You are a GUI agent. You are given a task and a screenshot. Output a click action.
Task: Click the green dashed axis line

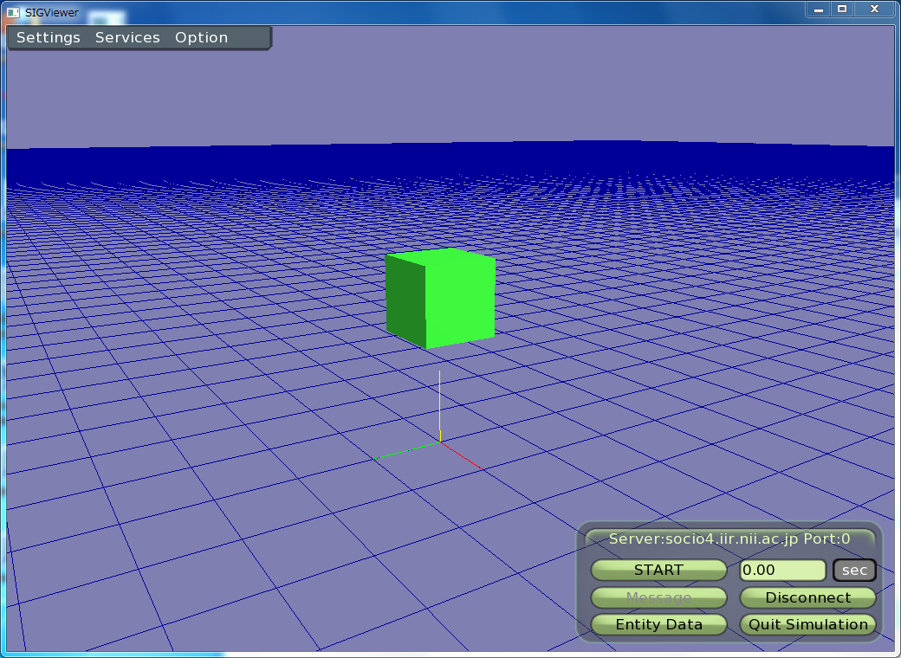click(407, 450)
